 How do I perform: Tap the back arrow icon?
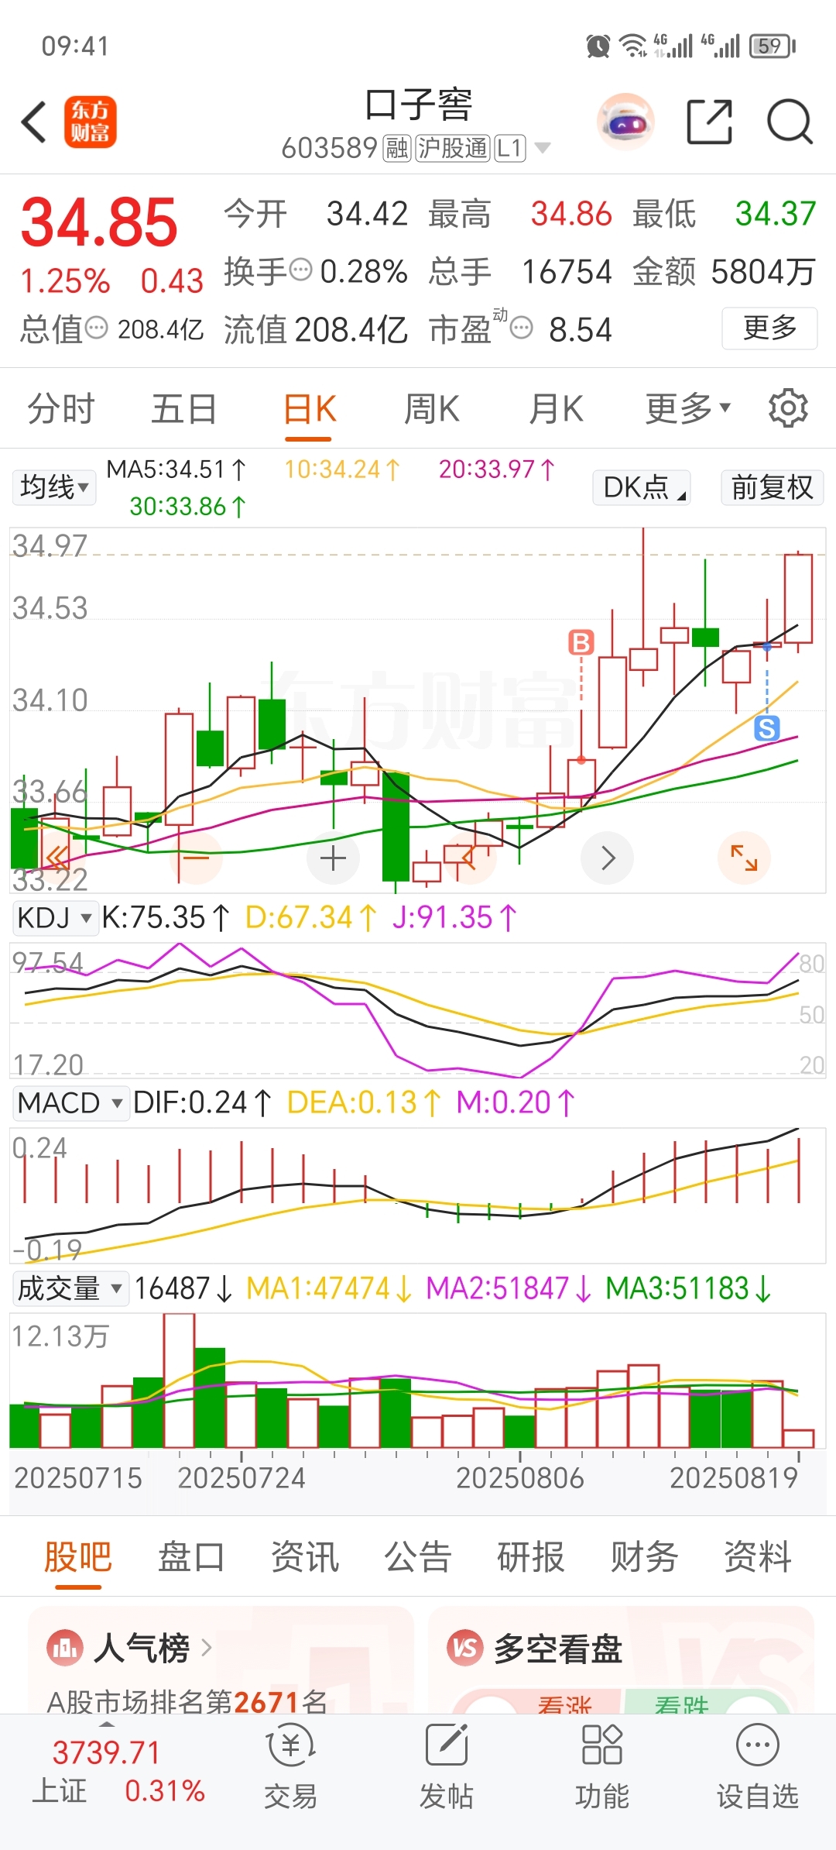coord(34,122)
